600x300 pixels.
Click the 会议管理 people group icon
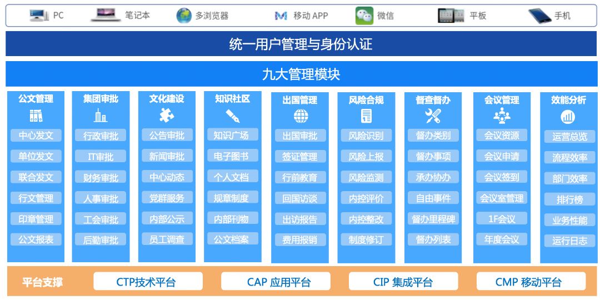tap(502, 116)
